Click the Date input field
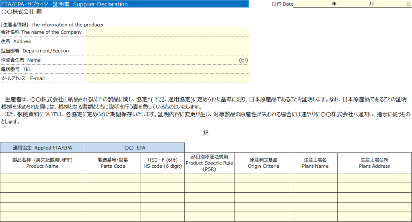This screenshot has height=222, width=412. tap(352, 4)
